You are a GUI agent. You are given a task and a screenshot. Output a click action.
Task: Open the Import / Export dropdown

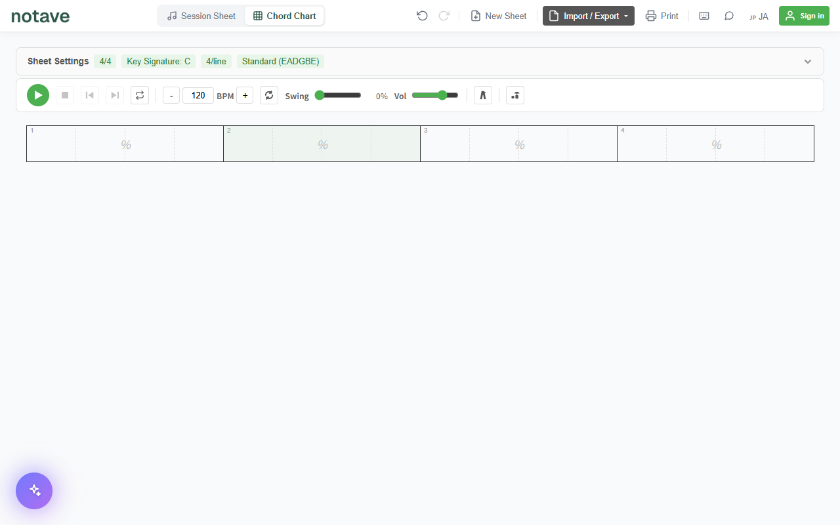click(589, 16)
